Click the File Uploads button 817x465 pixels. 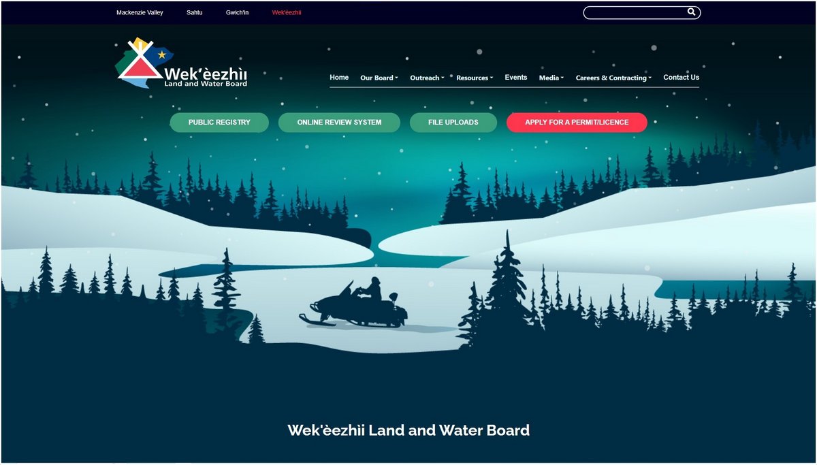point(453,123)
